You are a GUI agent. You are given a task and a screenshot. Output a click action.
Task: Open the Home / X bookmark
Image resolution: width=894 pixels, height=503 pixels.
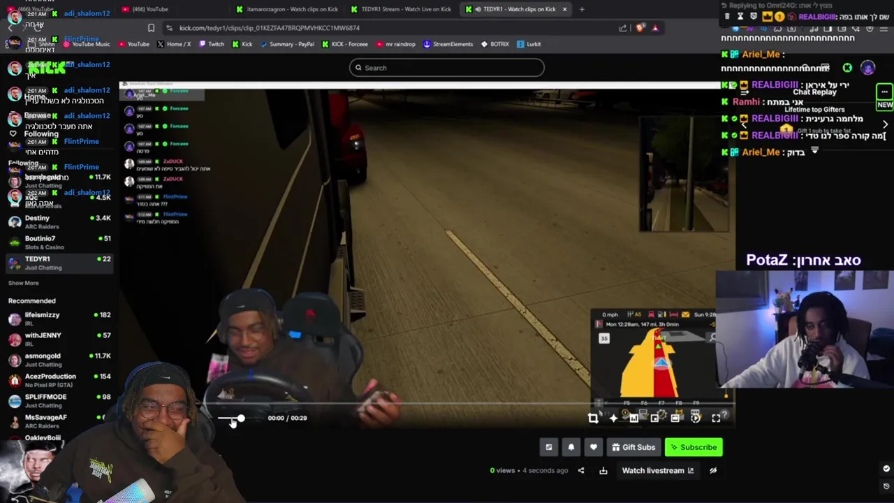click(174, 44)
